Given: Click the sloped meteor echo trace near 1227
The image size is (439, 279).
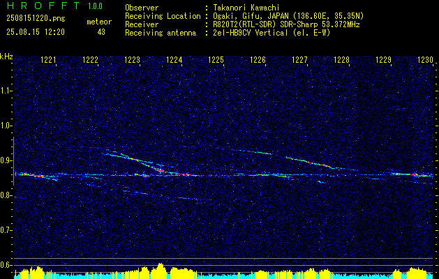Looking at the screenshot, I should (x=311, y=163).
